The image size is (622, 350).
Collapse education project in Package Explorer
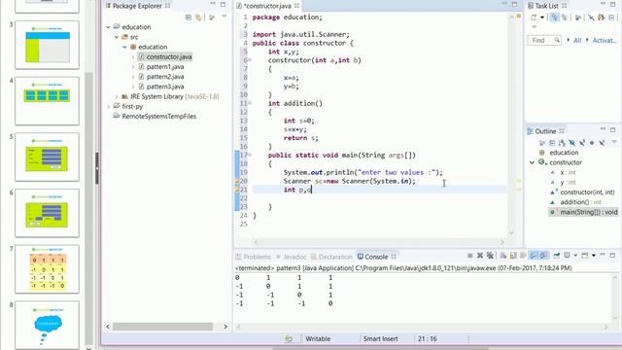coord(108,27)
